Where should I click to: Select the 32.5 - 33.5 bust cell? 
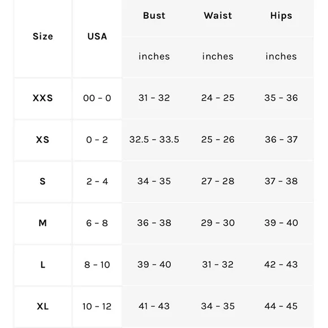(154, 140)
